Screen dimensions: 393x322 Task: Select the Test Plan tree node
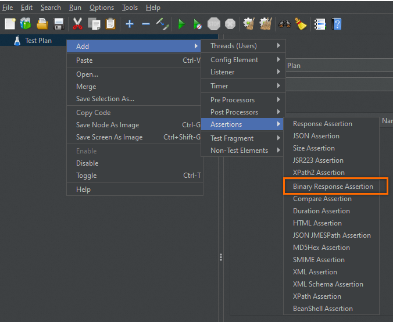(38, 41)
